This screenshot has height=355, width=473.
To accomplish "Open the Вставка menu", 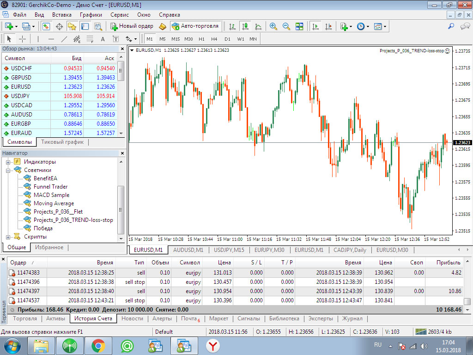I will coord(62,15).
